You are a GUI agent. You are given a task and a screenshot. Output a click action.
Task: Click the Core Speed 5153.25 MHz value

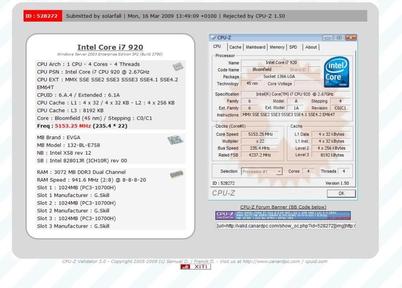click(x=260, y=134)
